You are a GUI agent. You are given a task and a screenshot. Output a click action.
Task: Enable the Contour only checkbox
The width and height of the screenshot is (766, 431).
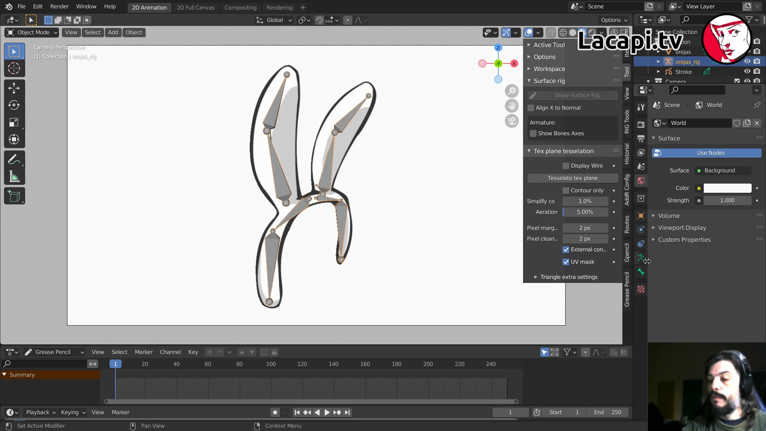point(566,190)
